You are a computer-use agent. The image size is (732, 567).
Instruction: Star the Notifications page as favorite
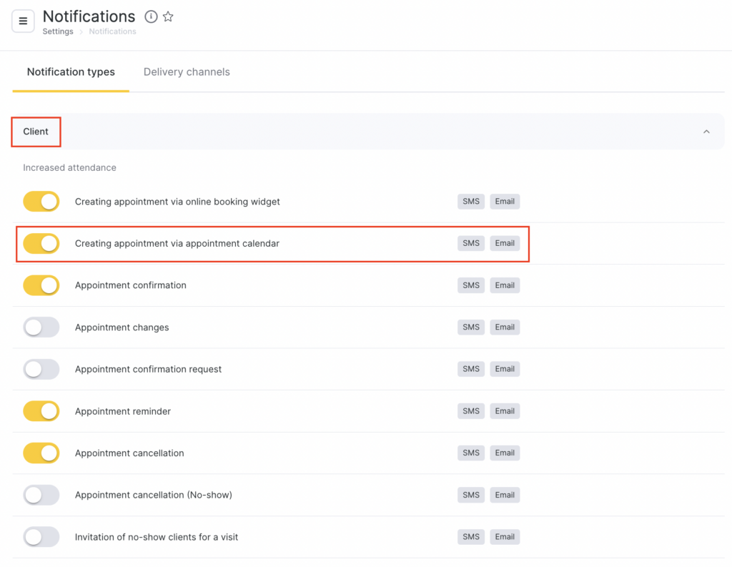168,16
